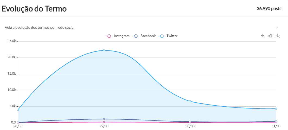The width and height of the screenshot is (288, 130).
Task: Click Instagram data point on 29/08
Action: pyautogui.click(x=104, y=122)
